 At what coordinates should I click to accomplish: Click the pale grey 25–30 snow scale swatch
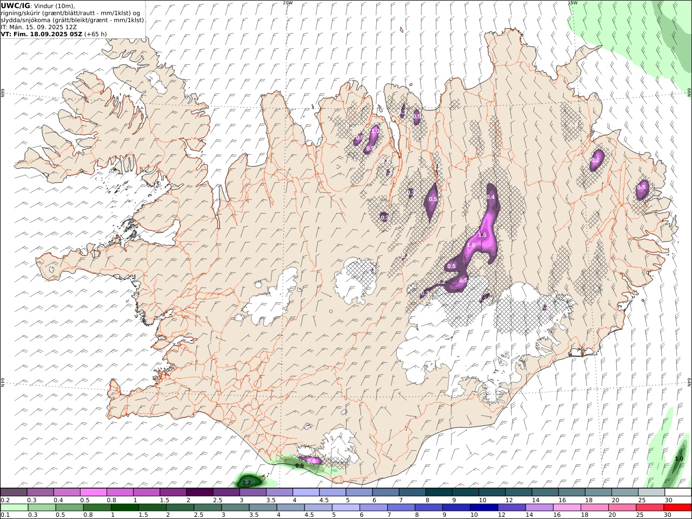click(x=651, y=492)
